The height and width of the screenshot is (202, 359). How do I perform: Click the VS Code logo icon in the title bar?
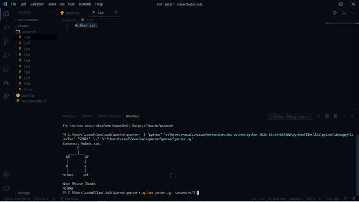5,4
